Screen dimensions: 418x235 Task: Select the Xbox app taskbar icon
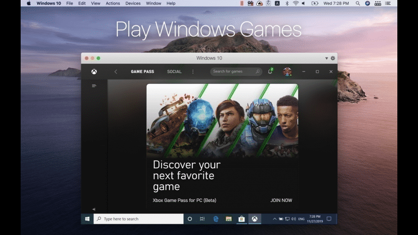pos(255,219)
